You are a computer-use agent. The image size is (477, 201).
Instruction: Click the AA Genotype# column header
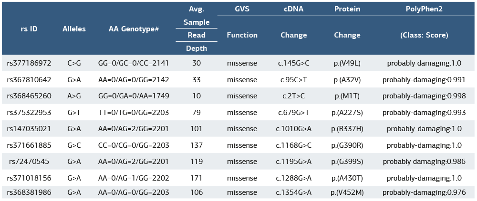tap(134, 29)
